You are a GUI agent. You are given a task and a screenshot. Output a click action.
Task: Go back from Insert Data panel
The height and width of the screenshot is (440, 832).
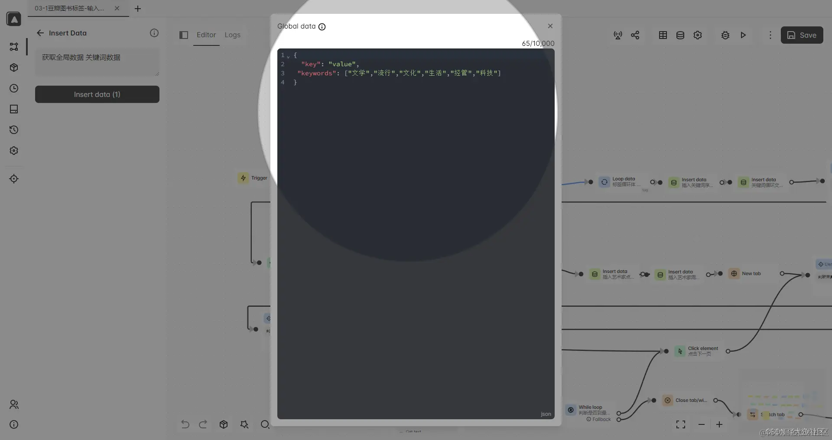click(40, 33)
